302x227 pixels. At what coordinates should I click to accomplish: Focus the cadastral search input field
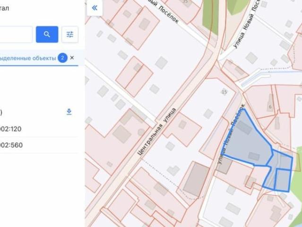point(16,35)
